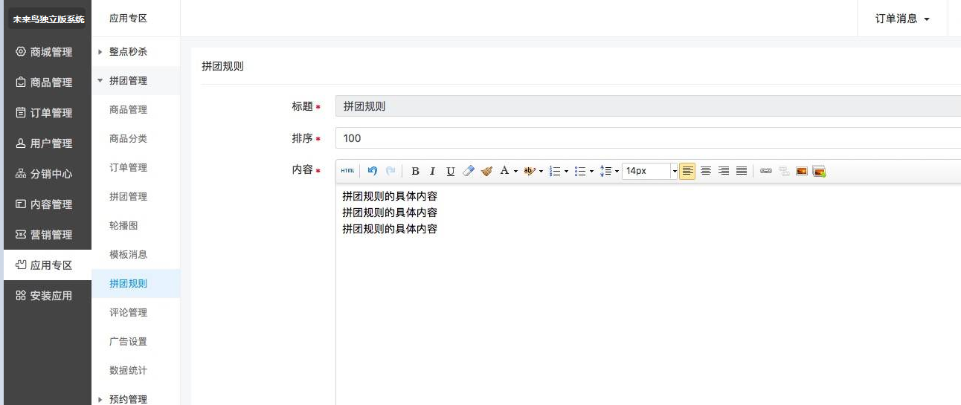The height and width of the screenshot is (405, 961).
Task: Click the text highlight color icon
Action: coord(529,171)
